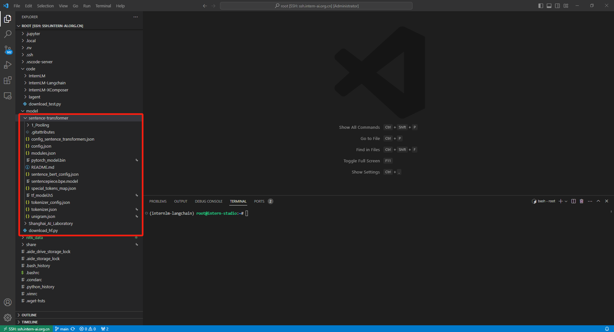Viewport: 614px width, 332px height.
Task: Maximize the panel size with caret
Action: (598, 201)
